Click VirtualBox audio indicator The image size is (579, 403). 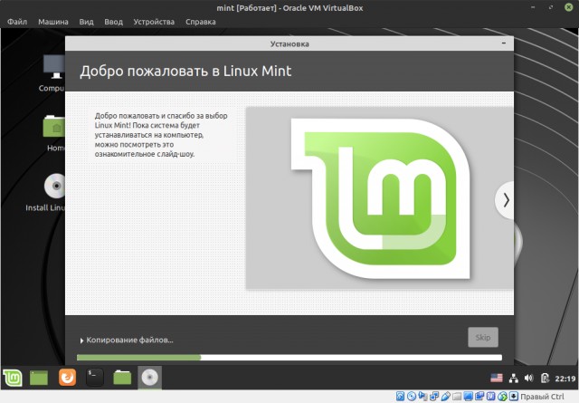tap(422, 397)
